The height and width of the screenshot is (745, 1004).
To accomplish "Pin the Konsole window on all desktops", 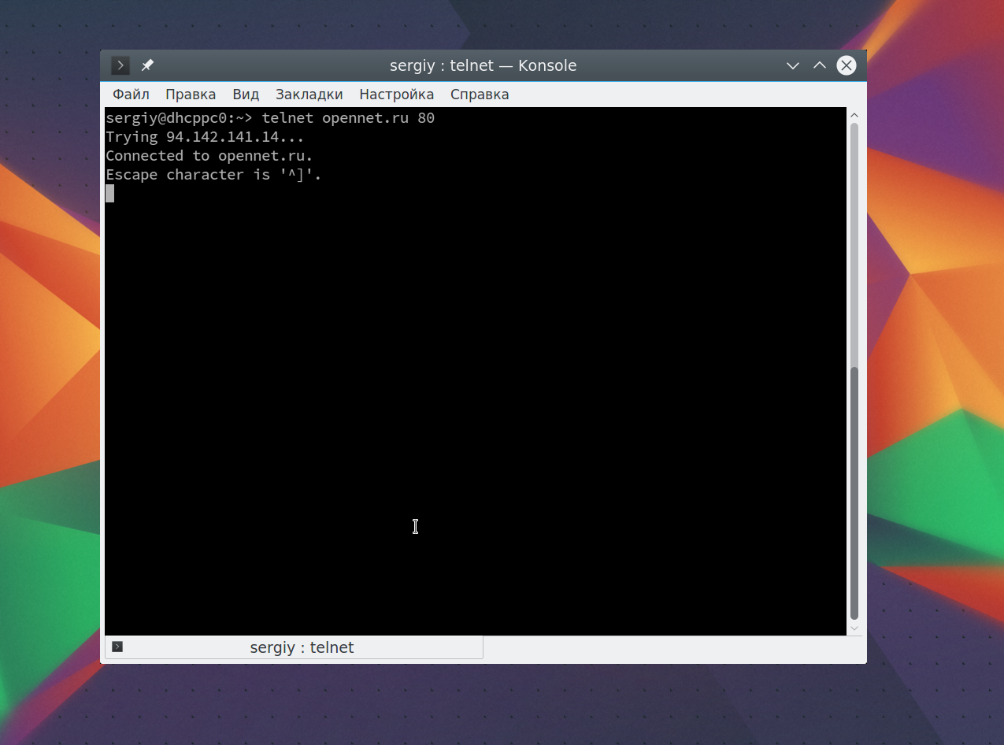I will pyautogui.click(x=147, y=65).
